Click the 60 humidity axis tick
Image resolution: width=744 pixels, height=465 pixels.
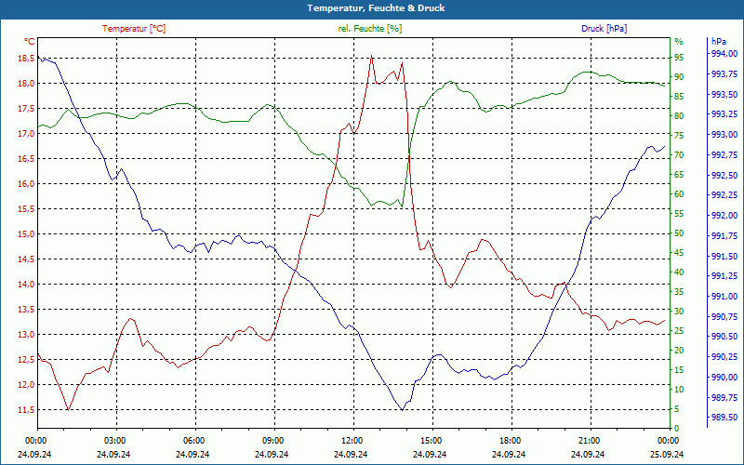pos(679,194)
